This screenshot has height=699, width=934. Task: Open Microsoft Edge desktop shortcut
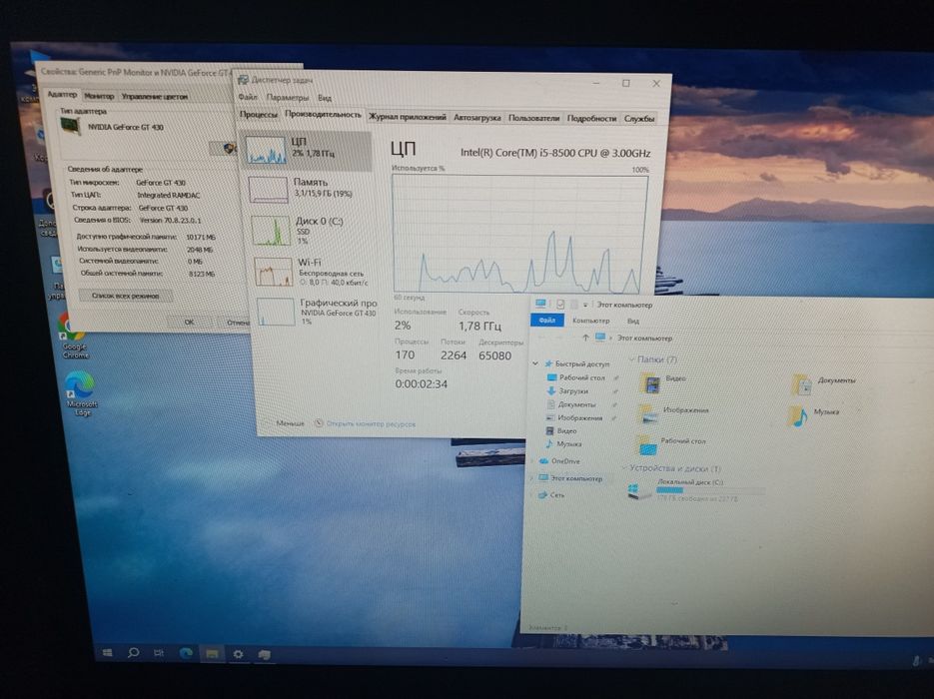click(81, 391)
